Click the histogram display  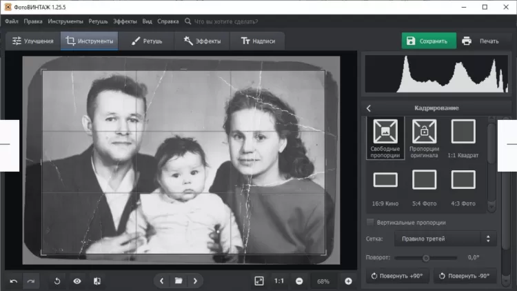[x=436, y=74]
